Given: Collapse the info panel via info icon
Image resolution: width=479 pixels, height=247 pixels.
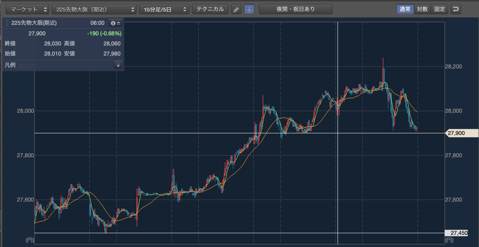Looking at the screenshot, I should pyautogui.click(x=115, y=23).
